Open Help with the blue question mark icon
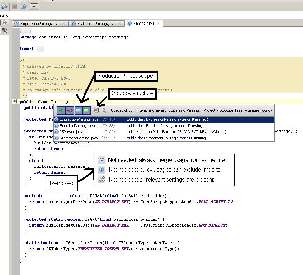 tap(23, 7)
